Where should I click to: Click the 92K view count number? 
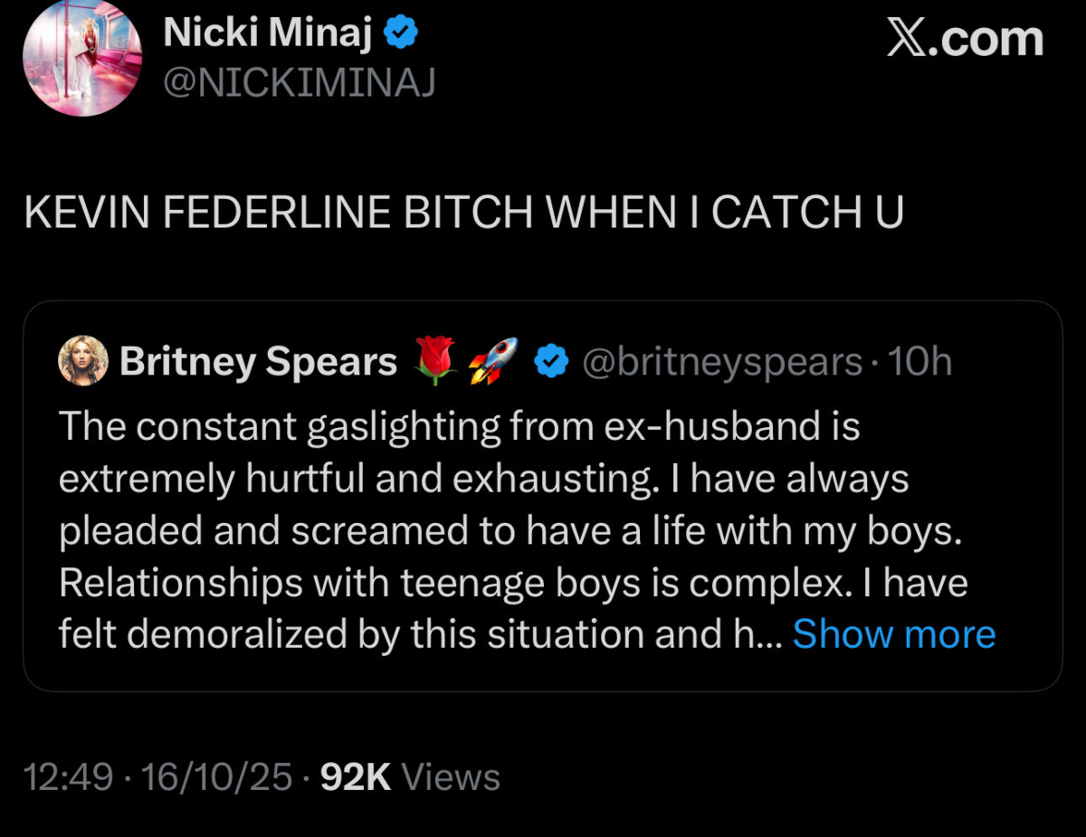[x=356, y=777]
